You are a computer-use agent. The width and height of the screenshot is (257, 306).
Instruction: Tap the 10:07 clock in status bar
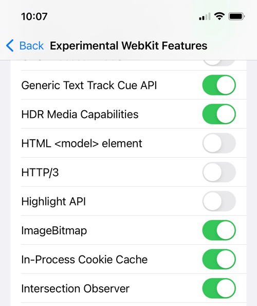pyautogui.click(x=34, y=16)
